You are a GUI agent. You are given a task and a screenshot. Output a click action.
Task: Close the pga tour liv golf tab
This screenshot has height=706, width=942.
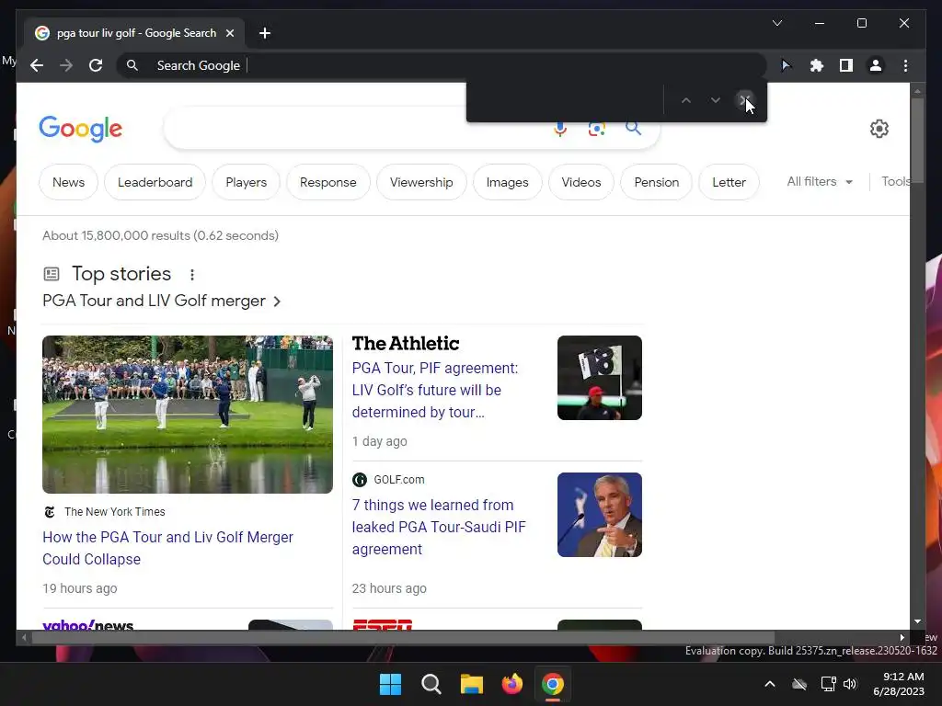point(229,33)
